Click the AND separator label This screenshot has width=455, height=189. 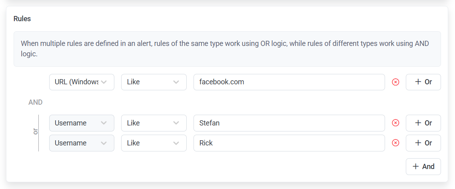point(35,102)
